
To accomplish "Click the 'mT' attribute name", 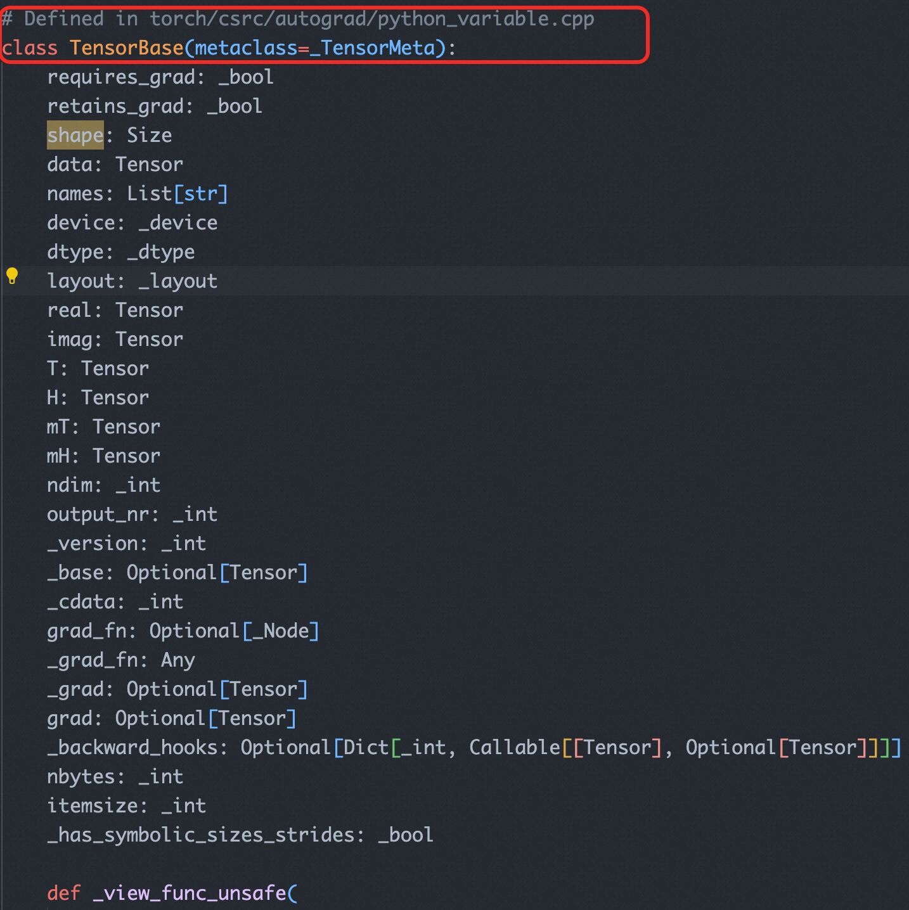I will (58, 427).
